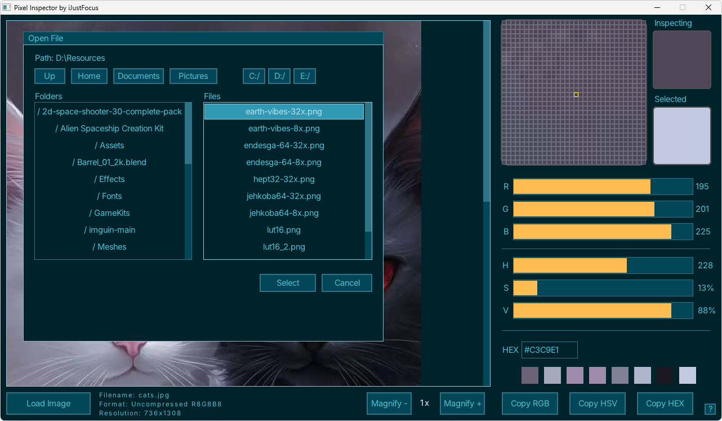Pick the fourth palette history swatch
This screenshot has height=421, width=722.
click(x=598, y=375)
